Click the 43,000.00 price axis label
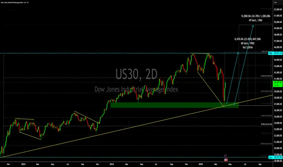This screenshot has width=283, height=167. 278,66
